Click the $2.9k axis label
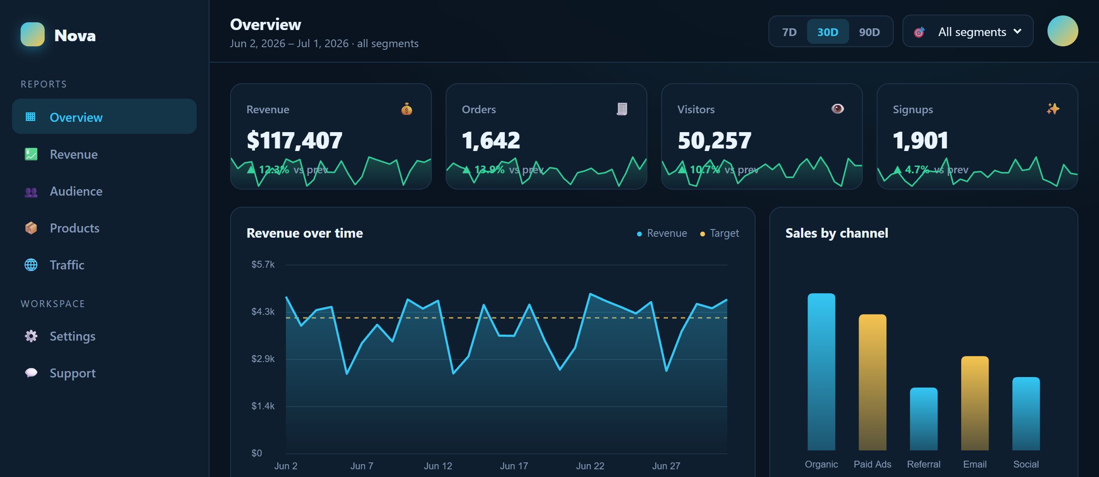This screenshot has height=477, width=1099. (x=263, y=359)
